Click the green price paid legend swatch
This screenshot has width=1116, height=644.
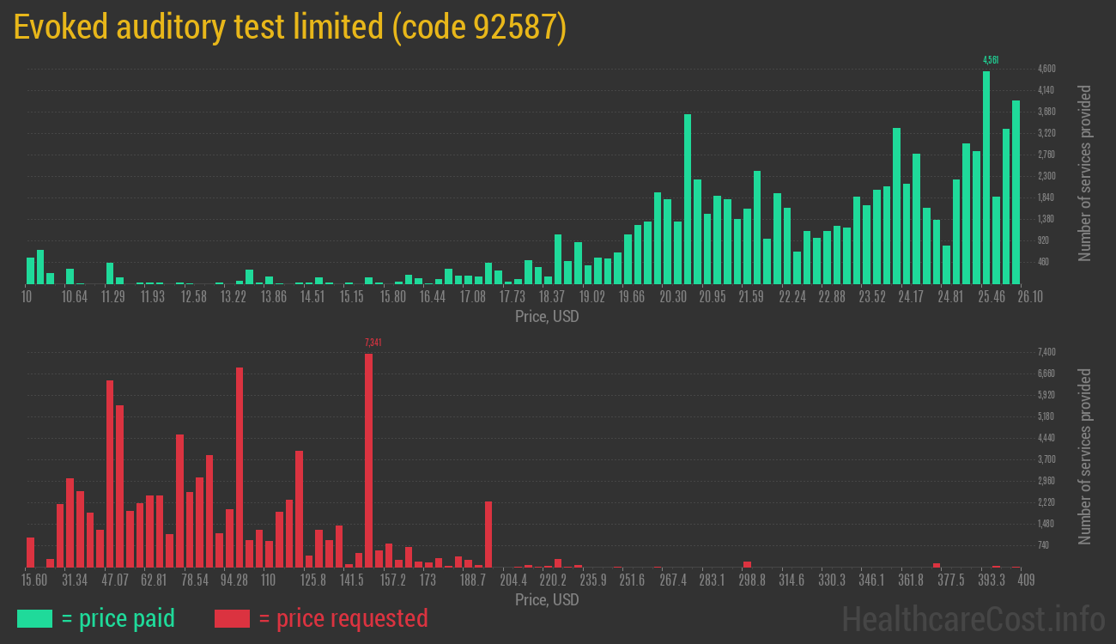coord(34,618)
